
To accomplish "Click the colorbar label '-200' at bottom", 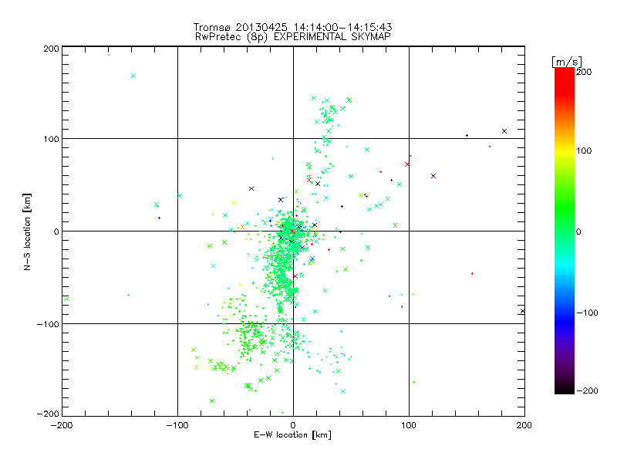I will [x=587, y=390].
